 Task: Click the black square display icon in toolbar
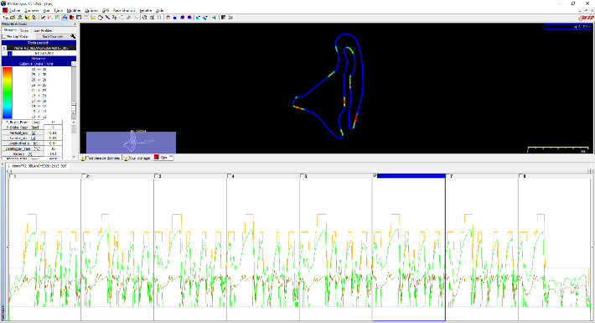pyautogui.click(x=223, y=18)
